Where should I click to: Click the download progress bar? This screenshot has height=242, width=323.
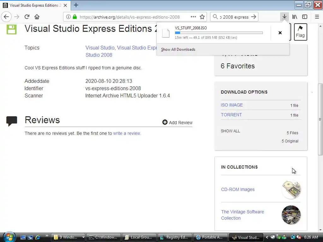[x=219, y=33]
